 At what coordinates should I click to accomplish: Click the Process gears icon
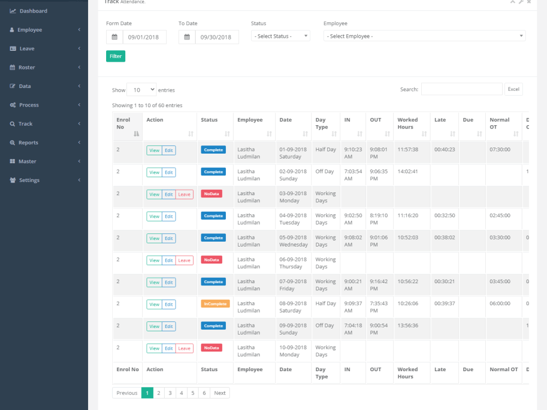point(14,105)
